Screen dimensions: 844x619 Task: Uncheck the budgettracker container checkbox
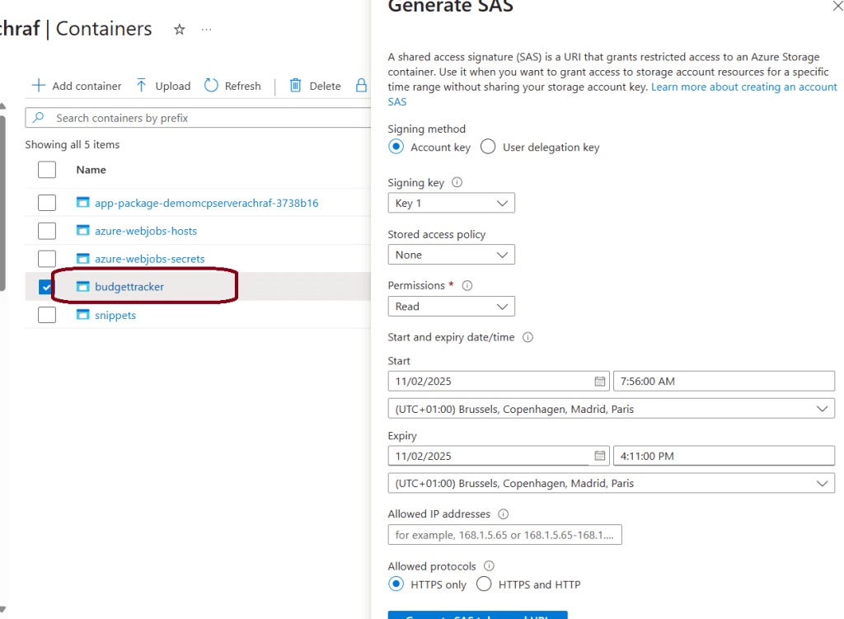click(47, 287)
